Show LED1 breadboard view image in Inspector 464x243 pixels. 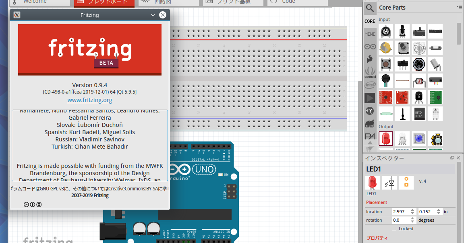(372, 183)
